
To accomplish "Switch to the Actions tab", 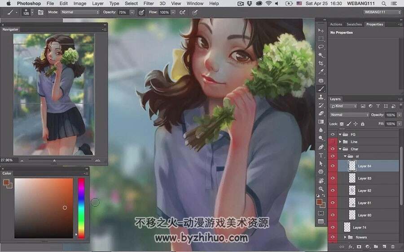I will click(x=336, y=25).
